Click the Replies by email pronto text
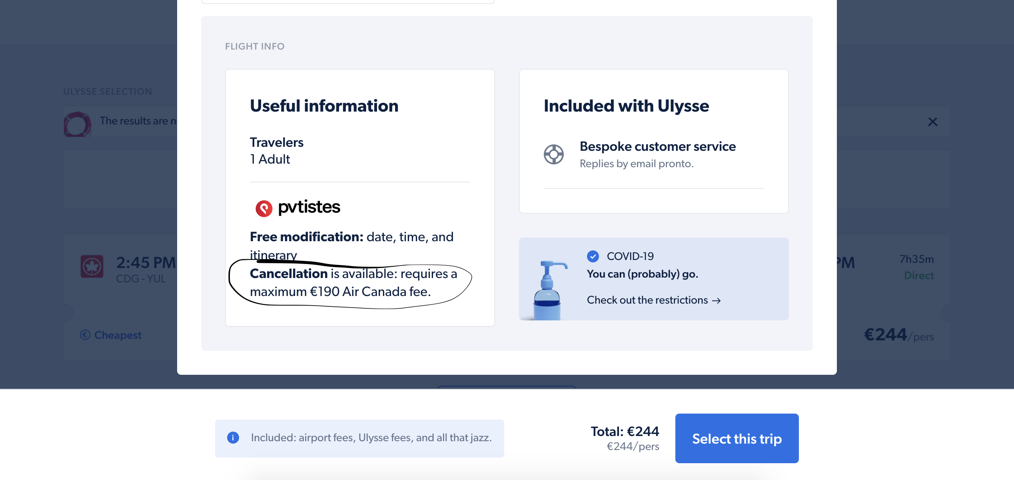Screen dimensions: 1014x480 tap(637, 164)
